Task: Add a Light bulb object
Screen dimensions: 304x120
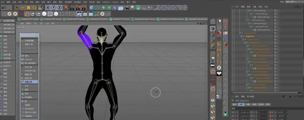Action: pyautogui.click(x=133, y=8)
